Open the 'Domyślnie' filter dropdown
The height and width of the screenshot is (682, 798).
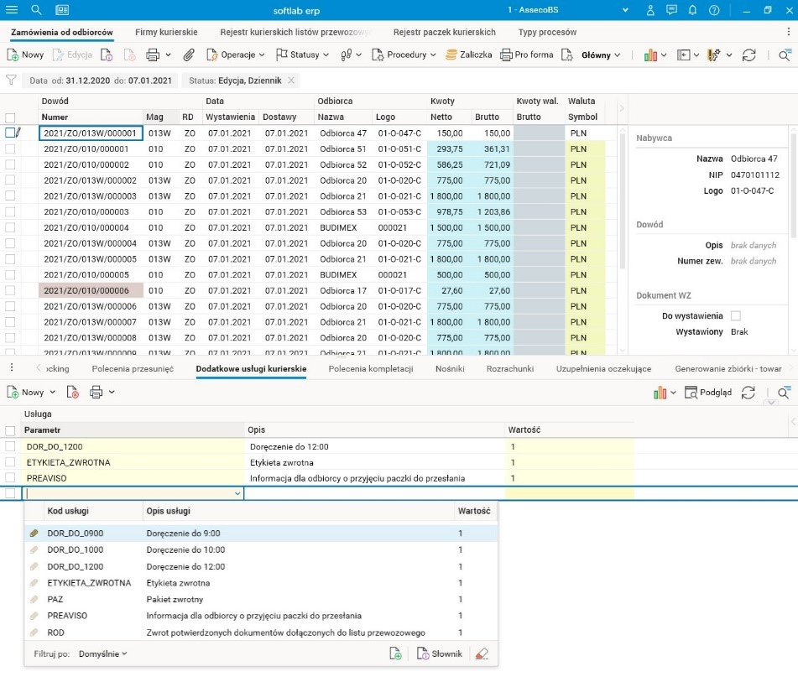pos(102,653)
